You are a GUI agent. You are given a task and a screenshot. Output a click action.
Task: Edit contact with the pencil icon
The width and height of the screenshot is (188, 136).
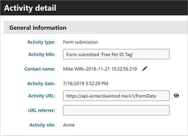tap(145, 69)
